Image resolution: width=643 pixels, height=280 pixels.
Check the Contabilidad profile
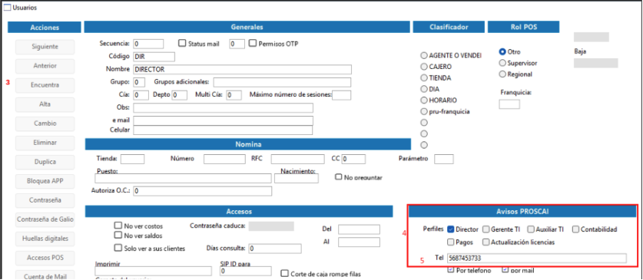[575, 229]
